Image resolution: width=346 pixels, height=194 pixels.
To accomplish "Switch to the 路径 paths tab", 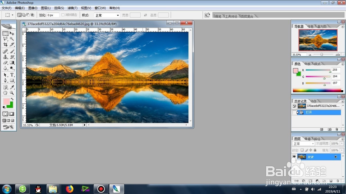I will pyautogui.click(x=317, y=139).
